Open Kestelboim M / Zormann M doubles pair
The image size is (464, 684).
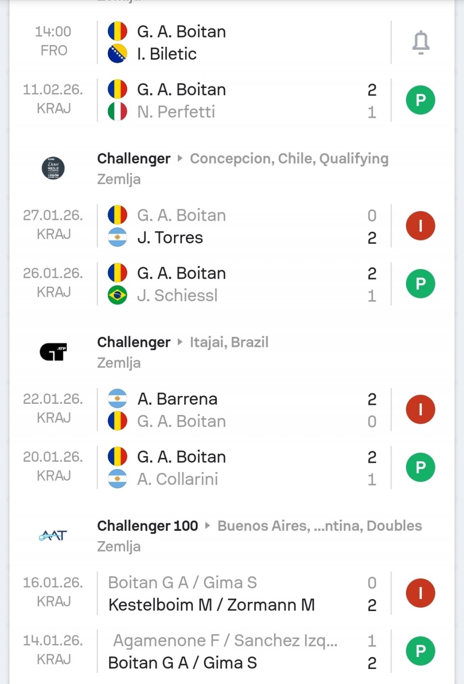[x=212, y=605]
